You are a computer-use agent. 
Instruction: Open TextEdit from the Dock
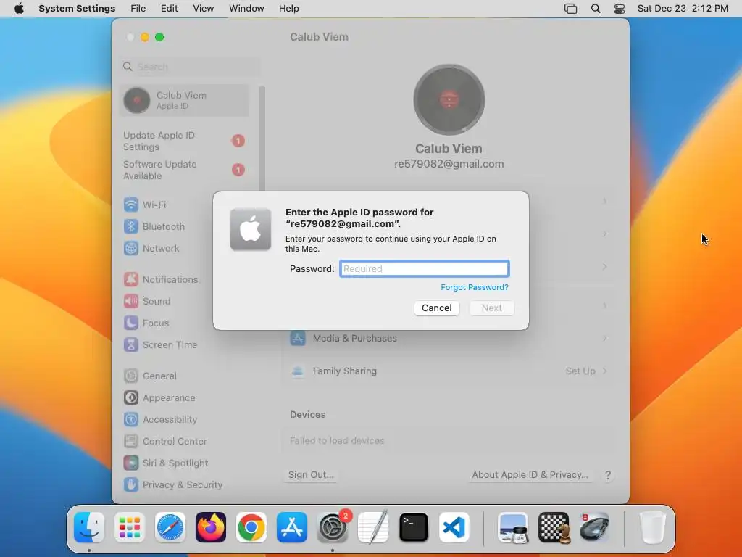pos(373,527)
